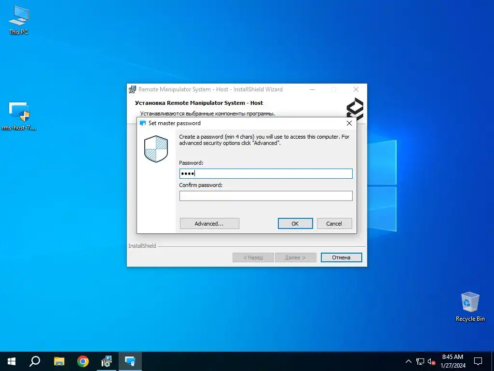This screenshot has width=494, height=371.
Task: Open This PC desktop icon
Action: (19, 20)
